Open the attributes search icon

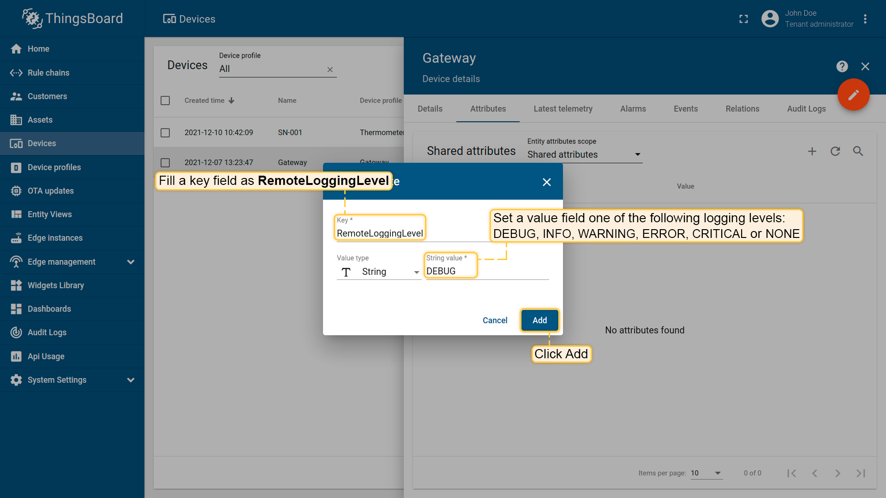858,151
